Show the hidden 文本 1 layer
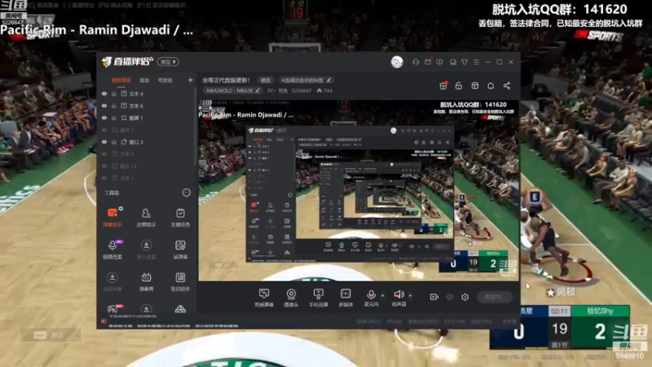 (x=104, y=179)
